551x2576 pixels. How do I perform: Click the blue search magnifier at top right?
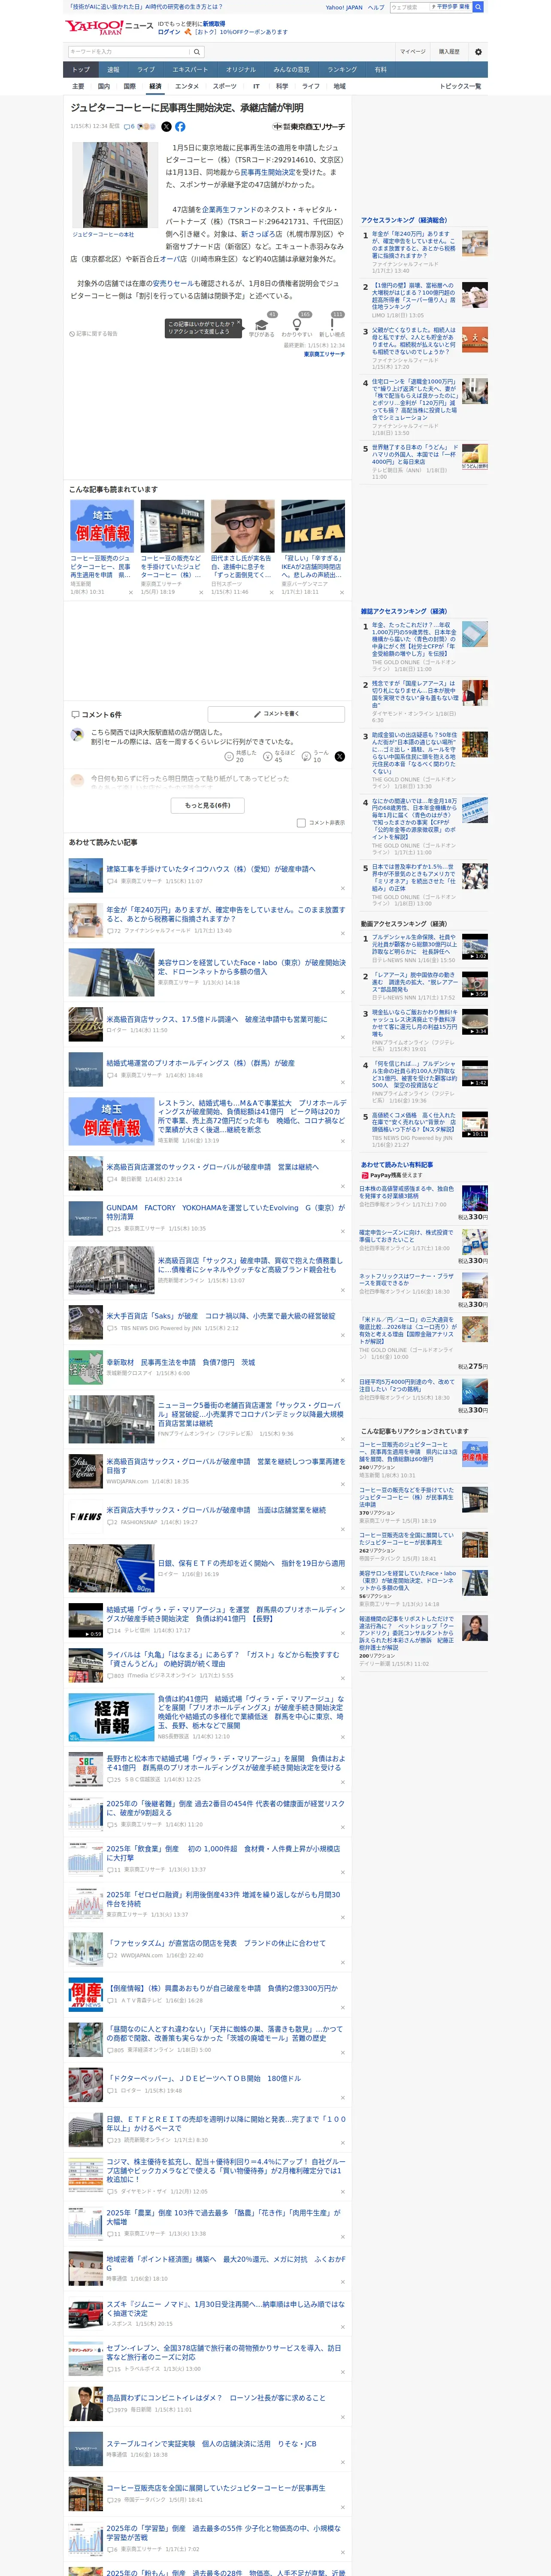click(478, 7)
